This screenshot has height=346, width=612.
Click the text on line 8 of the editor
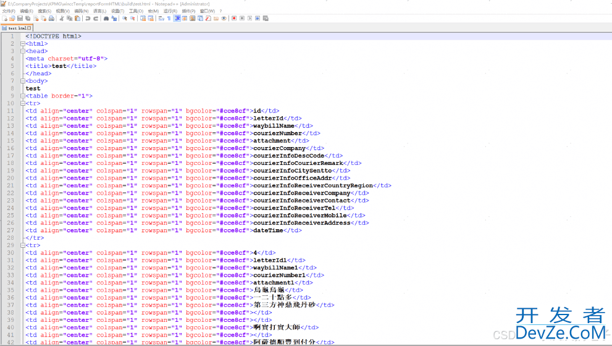(x=33, y=88)
